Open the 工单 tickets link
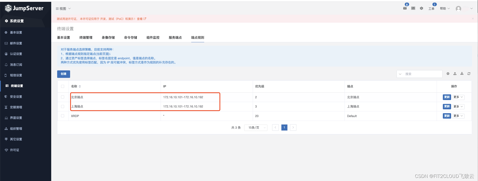This screenshot has height=181, width=478. [x=431, y=9]
